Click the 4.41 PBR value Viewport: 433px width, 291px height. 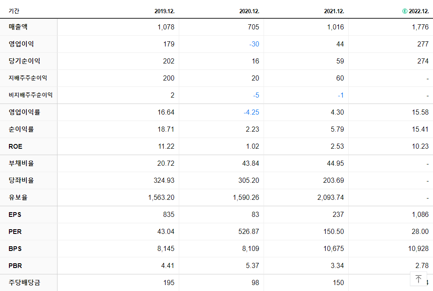168,266
